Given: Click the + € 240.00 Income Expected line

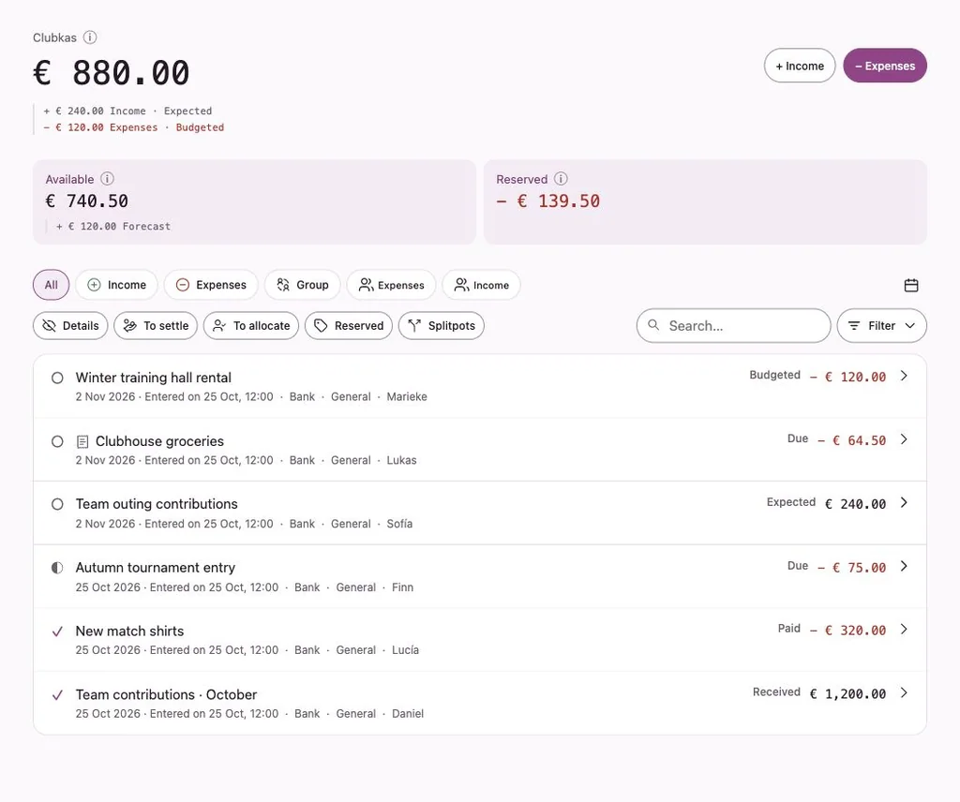Looking at the screenshot, I should (x=127, y=111).
